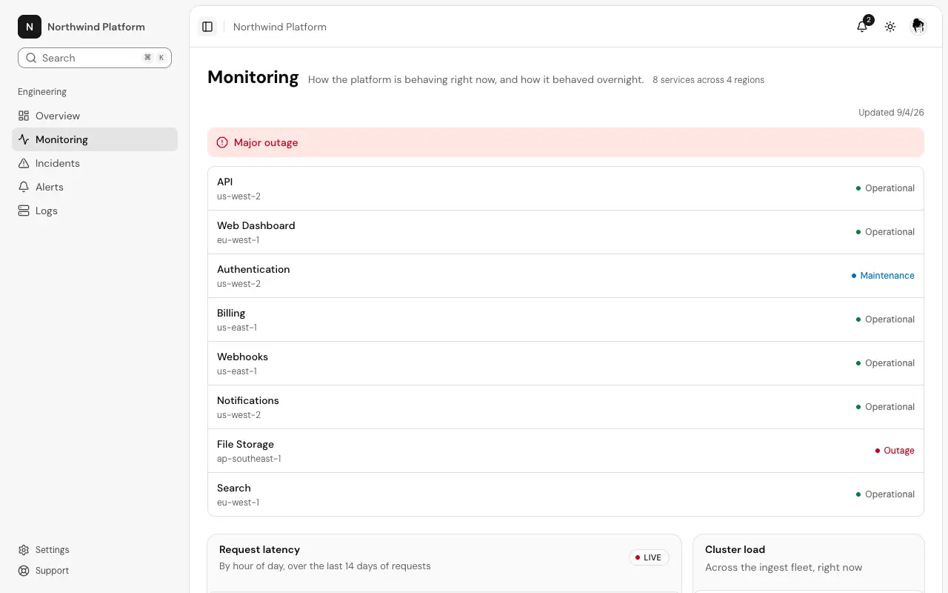Click the Northwind Platform sidebar title
This screenshot has height=593, width=948.
pyautogui.click(x=96, y=27)
